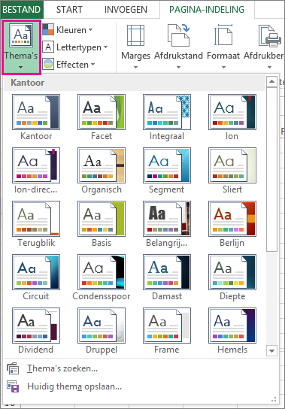Open the Afdrukstand dropdown
Image resolution: width=285 pixels, height=409 pixels.
pyautogui.click(x=178, y=47)
